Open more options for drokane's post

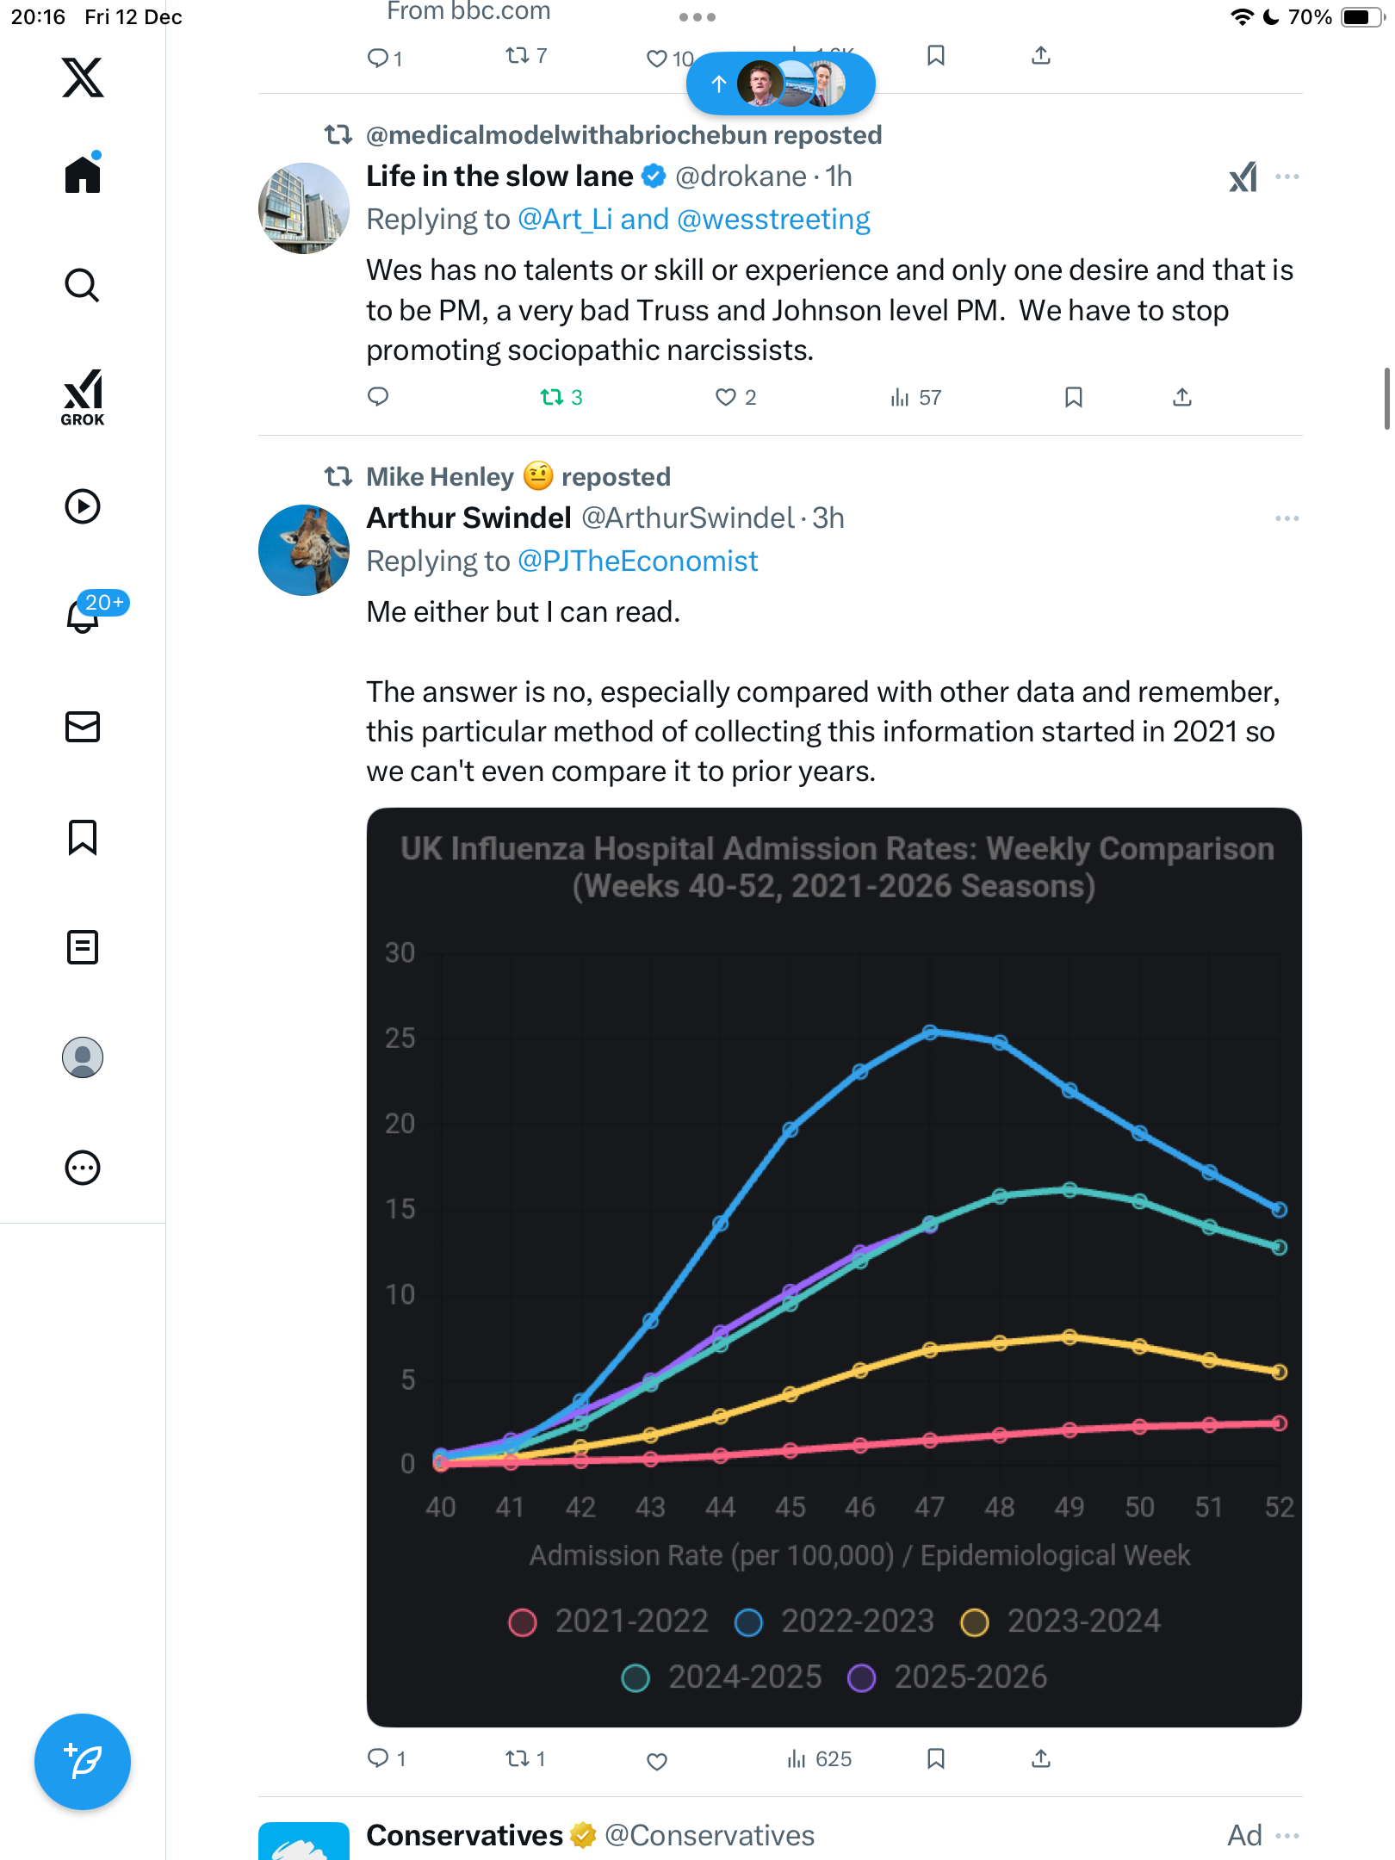click(x=1287, y=177)
